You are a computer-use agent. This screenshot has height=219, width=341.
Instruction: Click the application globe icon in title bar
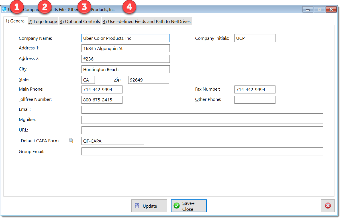tap(4, 9)
